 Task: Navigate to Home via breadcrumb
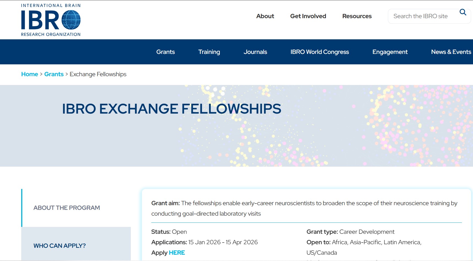[x=29, y=74]
